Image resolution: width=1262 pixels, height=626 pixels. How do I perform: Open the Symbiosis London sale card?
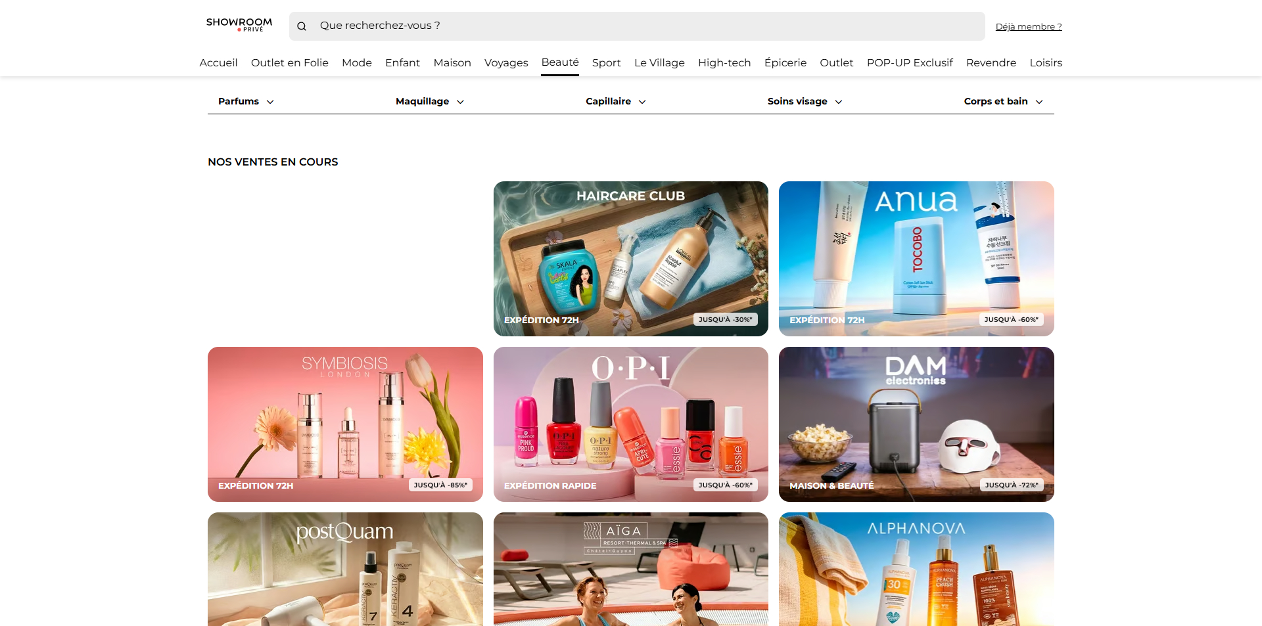[x=345, y=424]
